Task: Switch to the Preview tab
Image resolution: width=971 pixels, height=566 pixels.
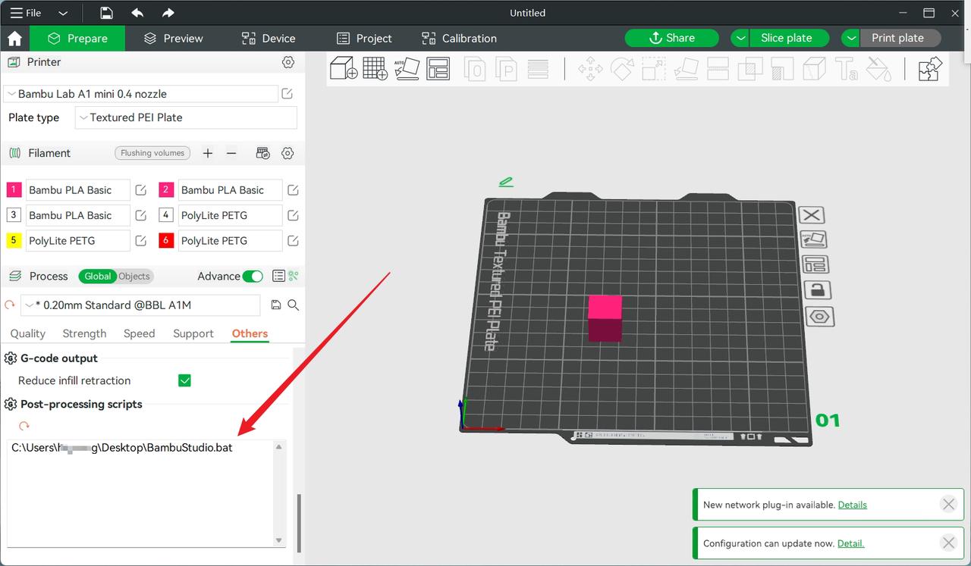Action: (174, 39)
